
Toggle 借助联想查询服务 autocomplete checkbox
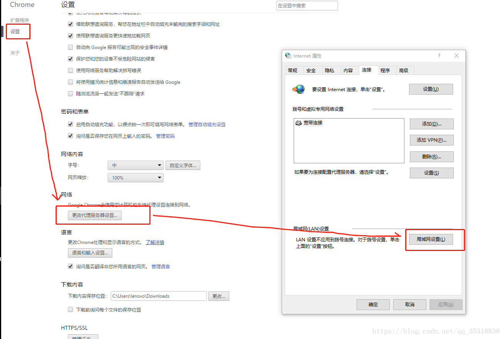point(70,24)
